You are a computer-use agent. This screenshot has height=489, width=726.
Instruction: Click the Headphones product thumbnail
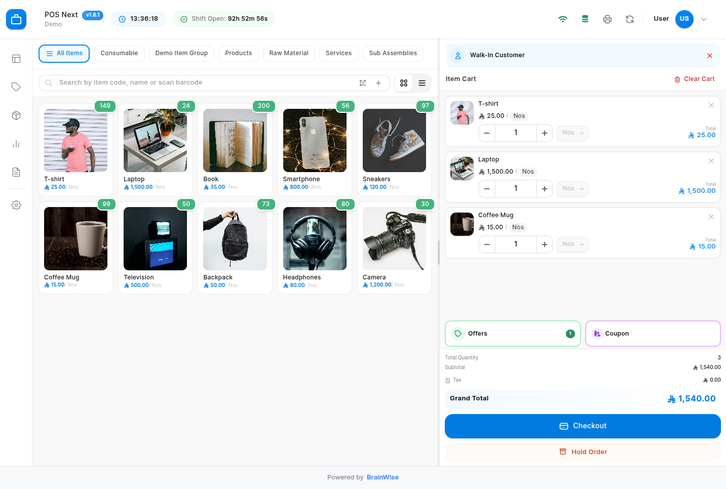pos(315,238)
